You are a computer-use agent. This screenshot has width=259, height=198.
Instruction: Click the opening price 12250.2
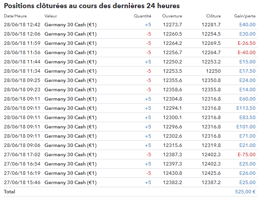[172, 61]
